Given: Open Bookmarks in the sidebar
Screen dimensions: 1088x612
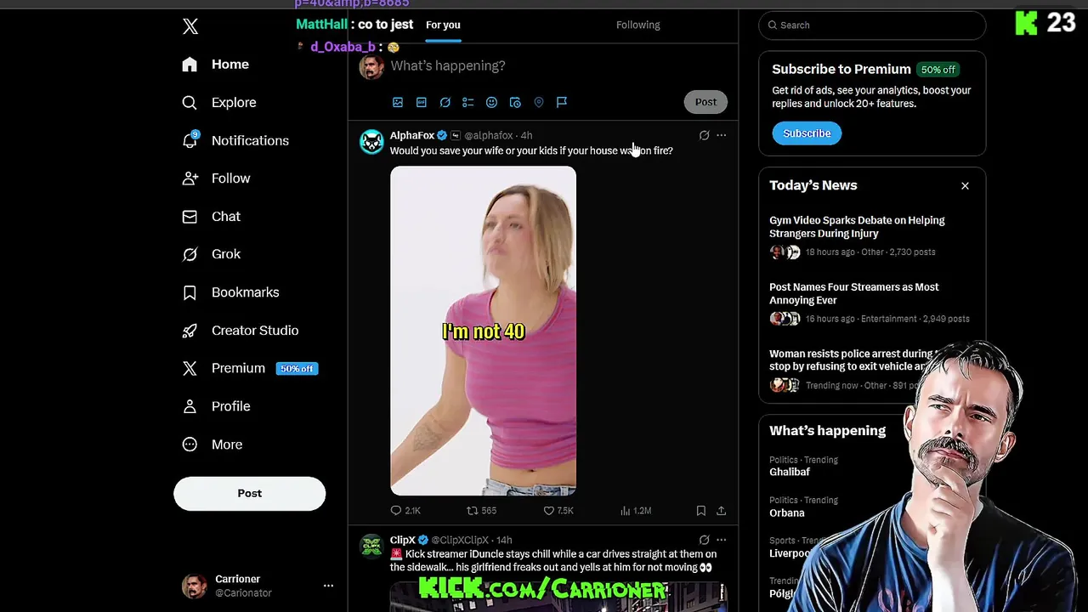Looking at the screenshot, I should click(x=230, y=292).
